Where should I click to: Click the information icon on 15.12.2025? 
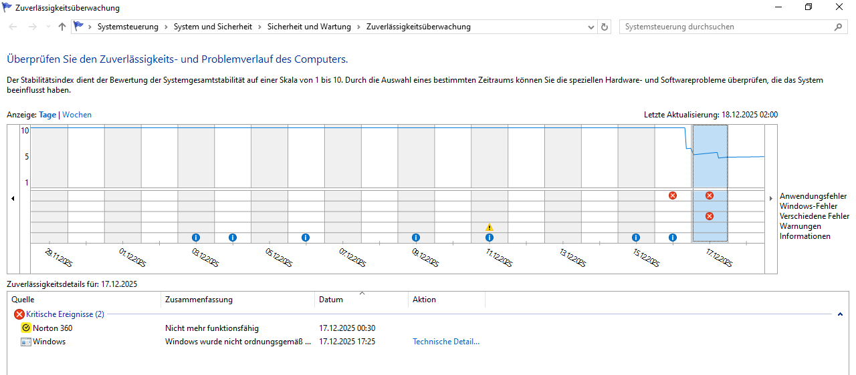coord(636,238)
